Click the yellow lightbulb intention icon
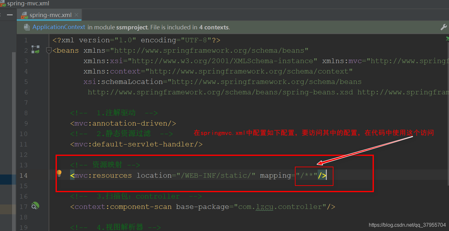The height and width of the screenshot is (231, 449). 59,173
